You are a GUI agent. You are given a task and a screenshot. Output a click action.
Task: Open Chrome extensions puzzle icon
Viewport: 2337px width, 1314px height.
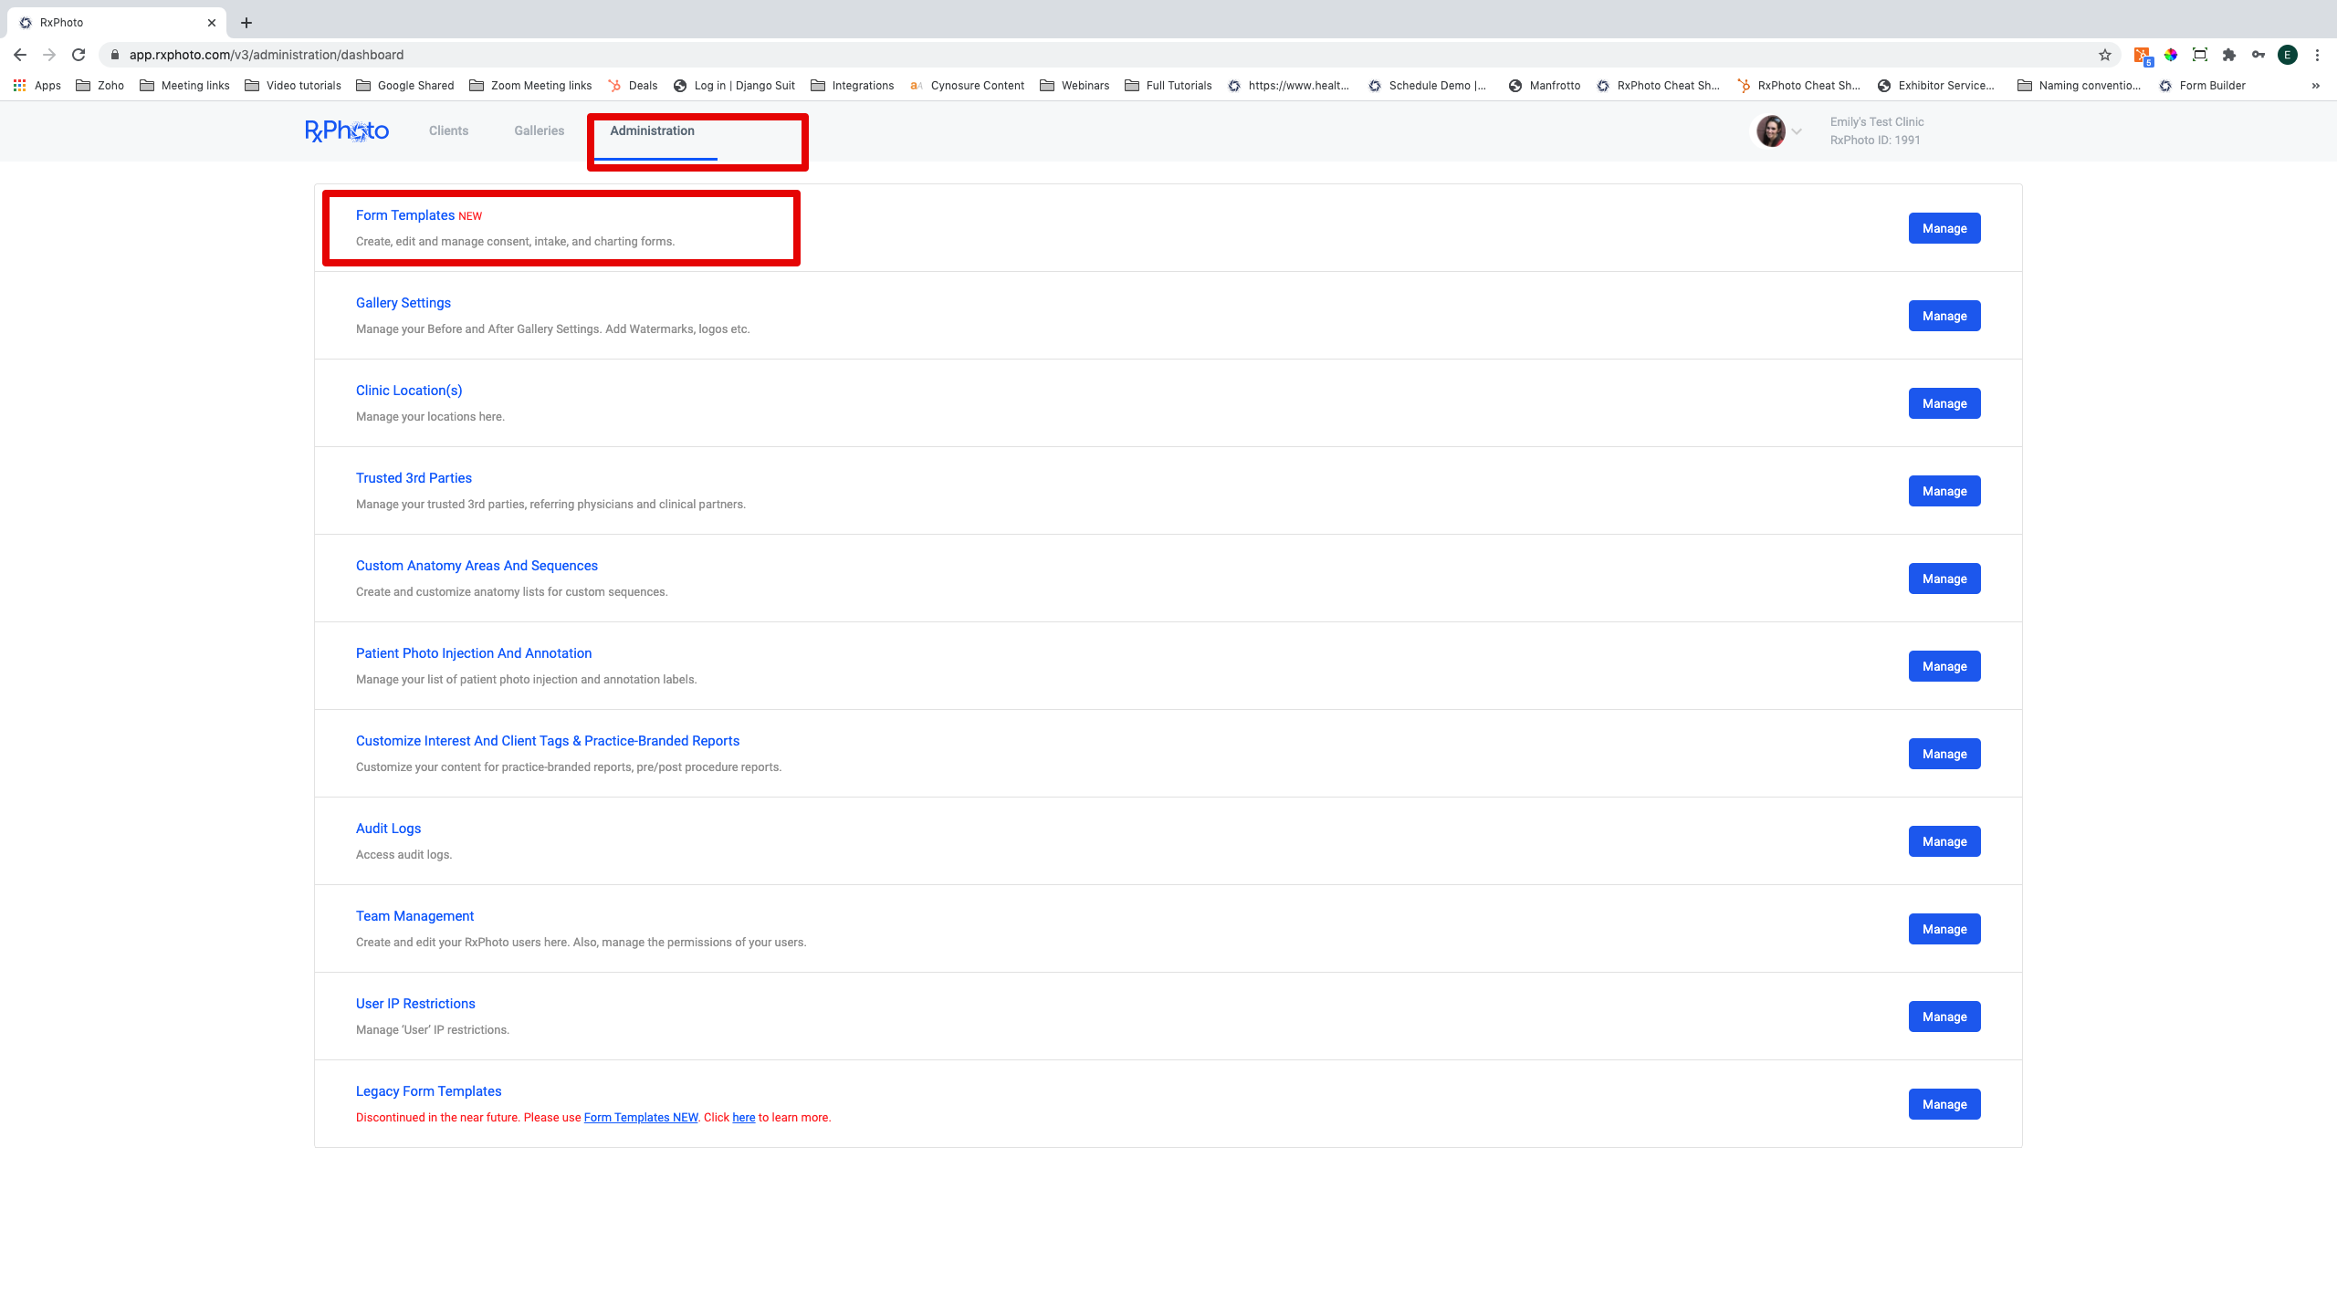tap(2228, 55)
